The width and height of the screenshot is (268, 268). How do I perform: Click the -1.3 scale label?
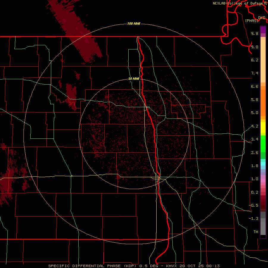pyautogui.click(x=253, y=219)
